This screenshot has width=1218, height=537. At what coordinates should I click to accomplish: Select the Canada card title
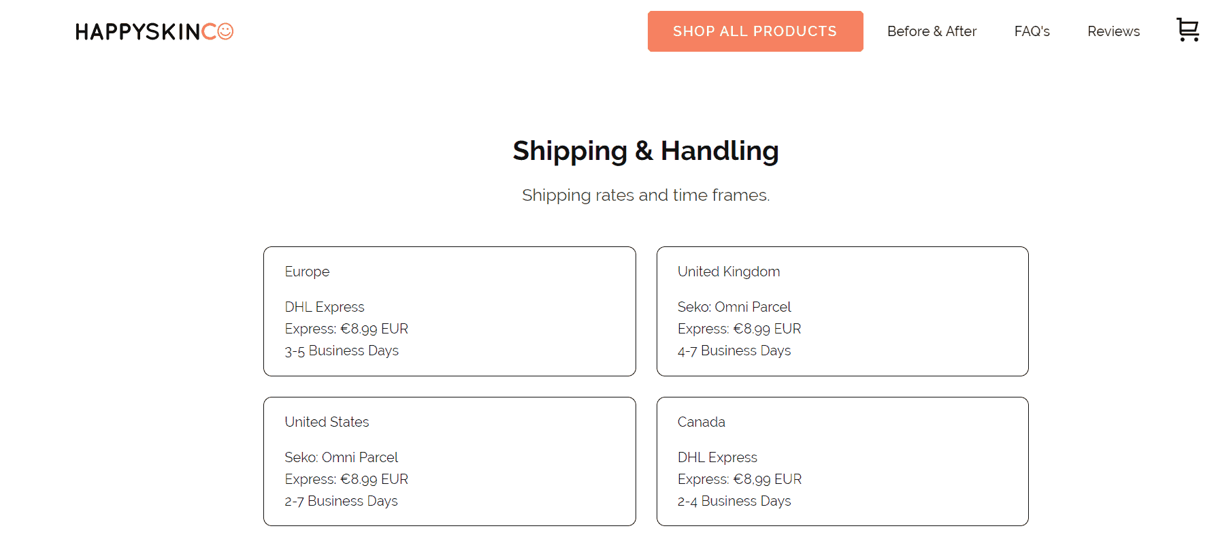[x=701, y=422]
